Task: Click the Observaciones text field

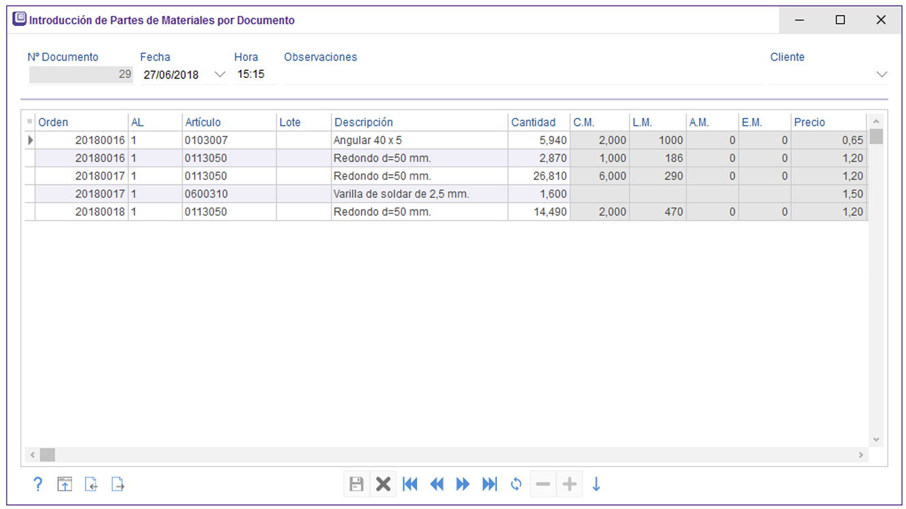Action: pos(522,74)
